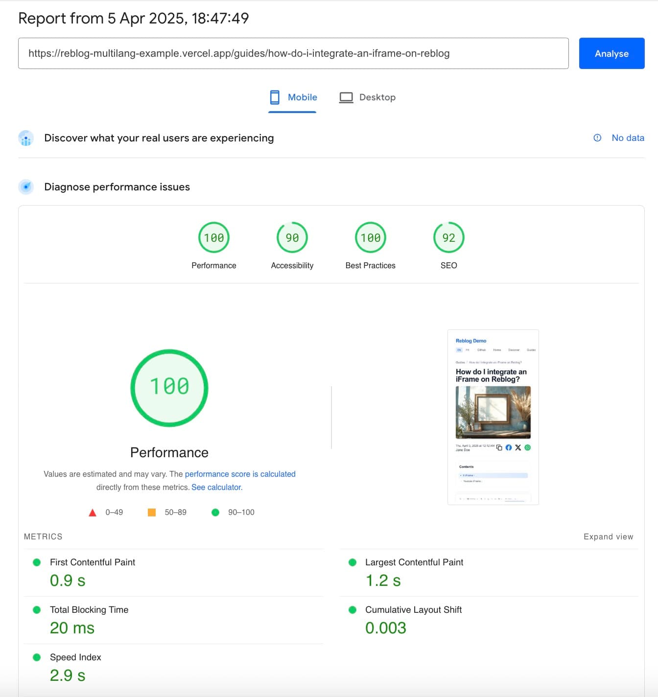Expand the metrics view
Image resolution: width=658 pixels, height=697 pixels.
[x=608, y=536]
